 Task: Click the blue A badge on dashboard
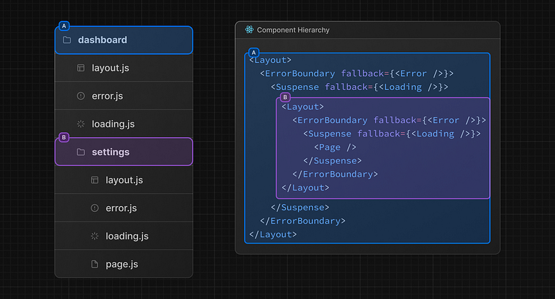65,26
